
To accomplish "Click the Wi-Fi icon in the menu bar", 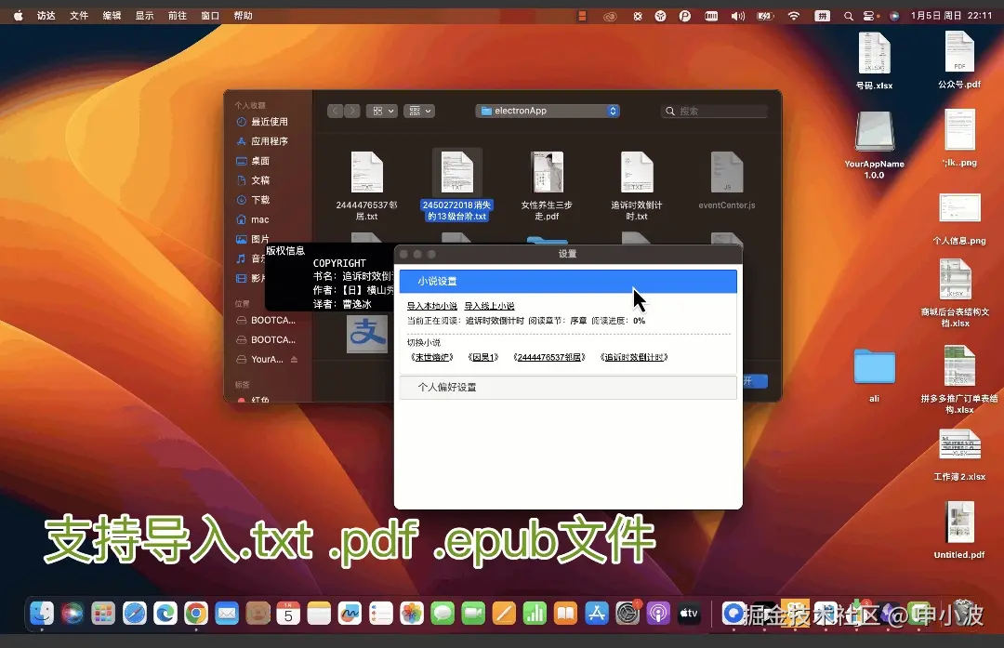I will (792, 15).
